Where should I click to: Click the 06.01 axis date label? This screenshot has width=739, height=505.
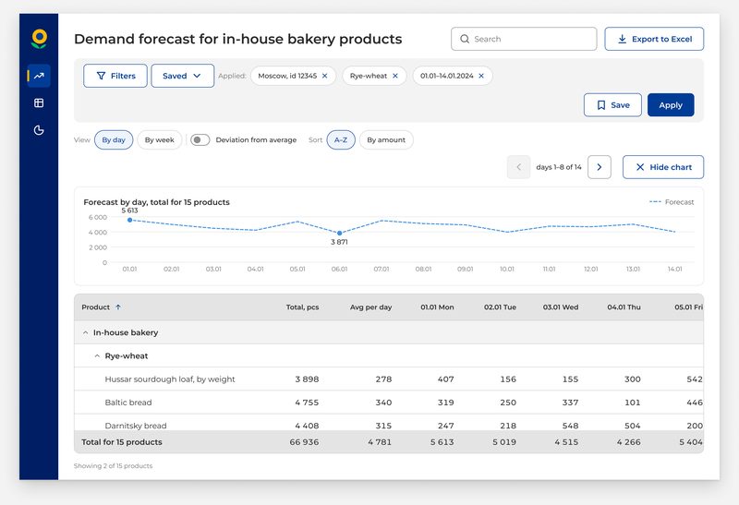(339, 269)
